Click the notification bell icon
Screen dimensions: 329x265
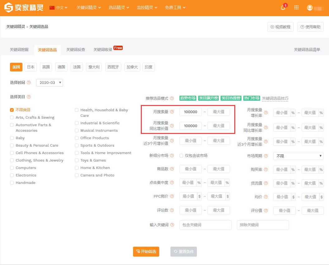283,8
